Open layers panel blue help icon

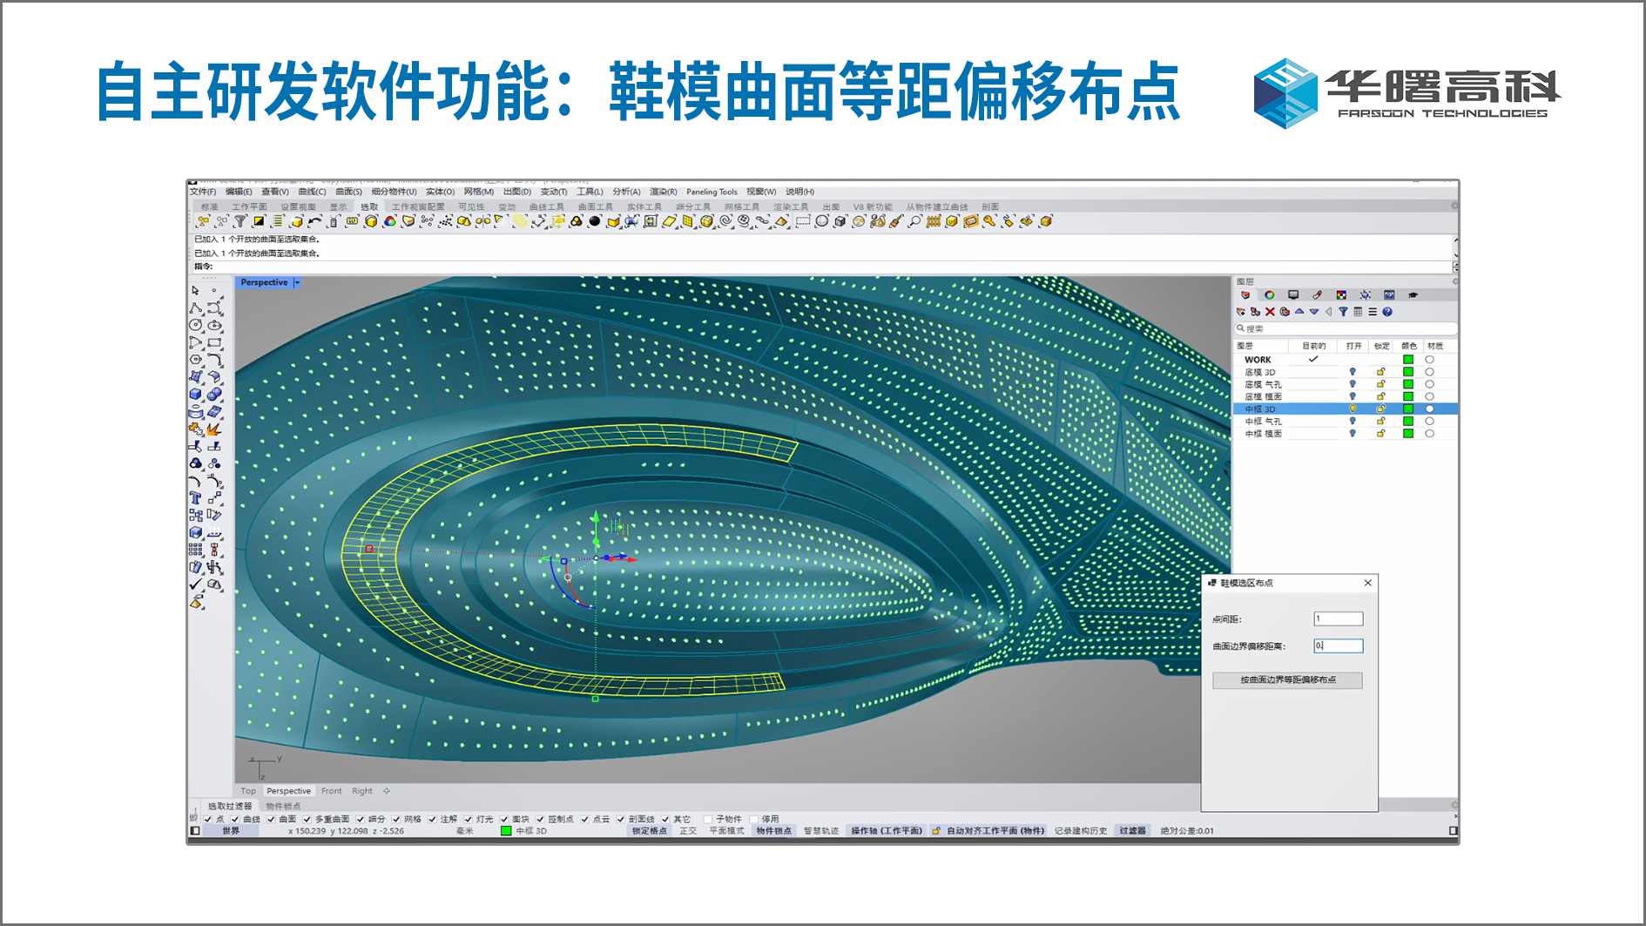point(1387,312)
